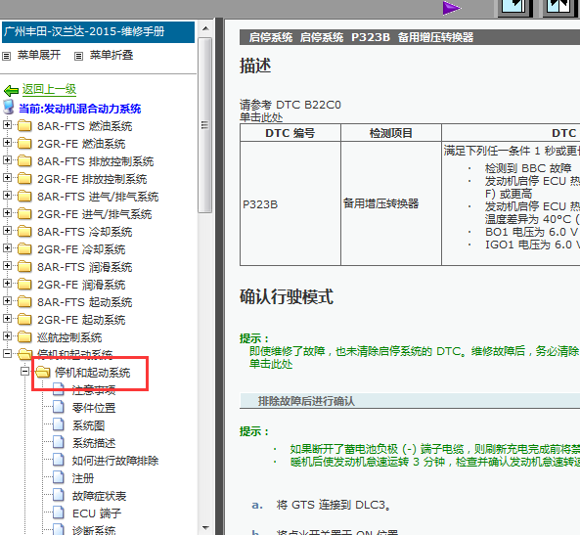Open 返回上一级 link

tap(49, 89)
